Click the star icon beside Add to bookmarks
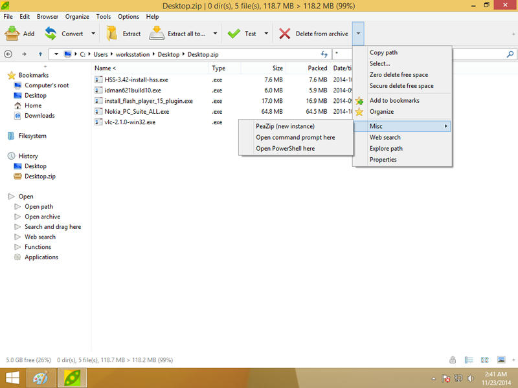Screen dimensions: 518x388 (359, 101)
